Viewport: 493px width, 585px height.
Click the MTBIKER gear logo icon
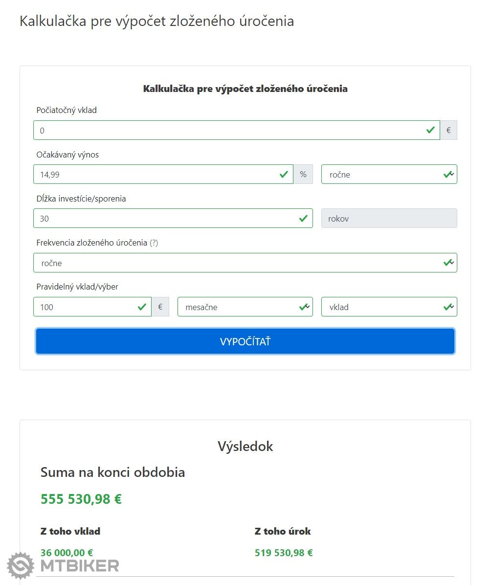(21, 566)
